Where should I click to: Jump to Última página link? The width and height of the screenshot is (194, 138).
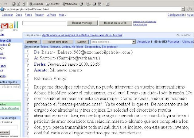click(x=188, y=42)
